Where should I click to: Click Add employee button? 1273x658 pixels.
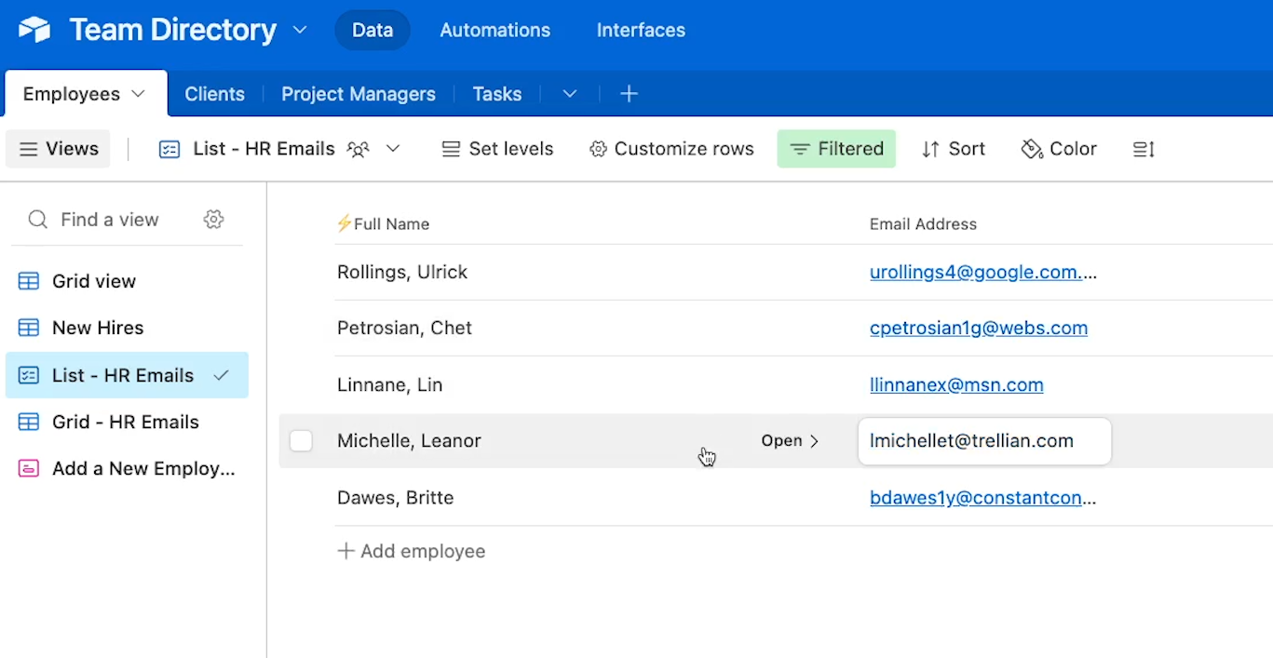411,551
